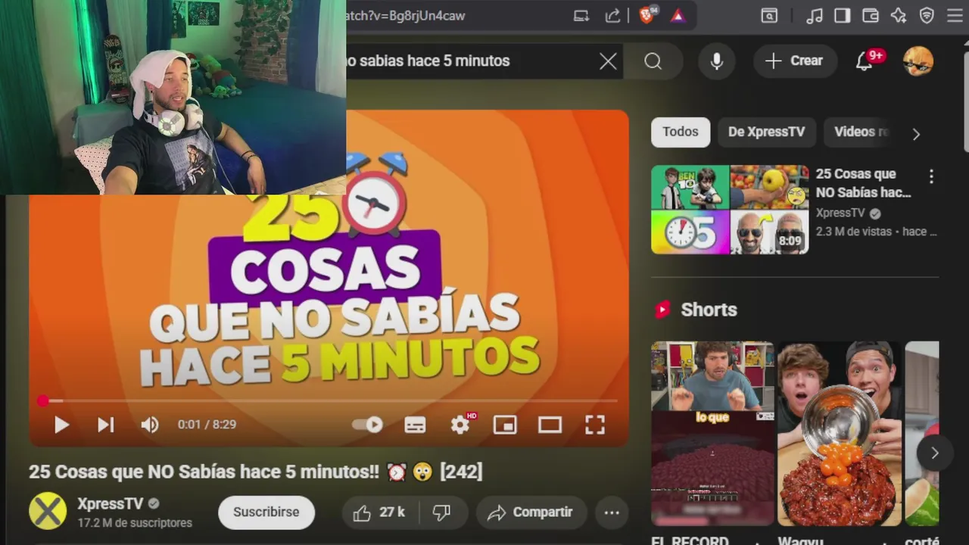Open more actions three-dot button
Viewport: 969px width, 545px height.
[612, 513]
